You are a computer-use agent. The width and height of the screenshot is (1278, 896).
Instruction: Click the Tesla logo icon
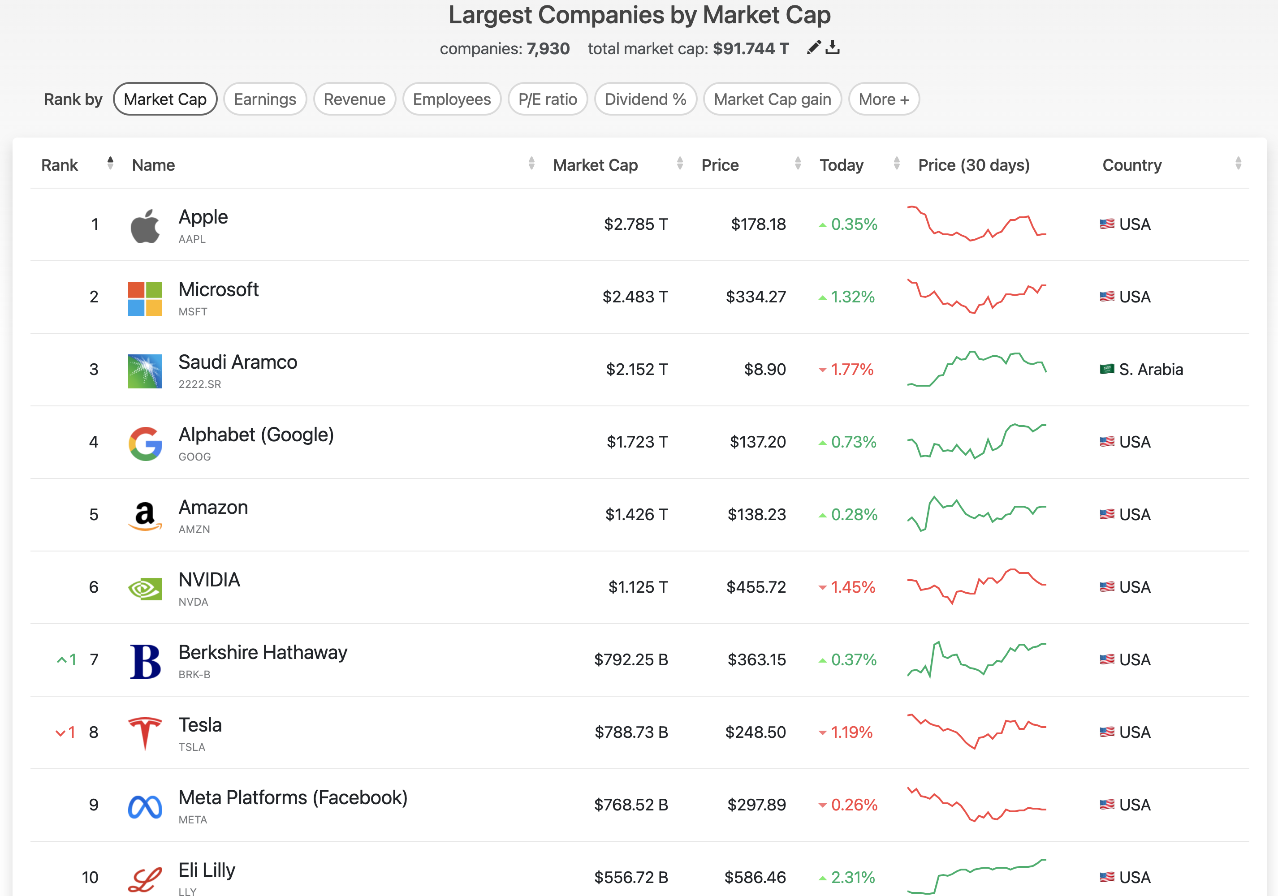coord(145,733)
